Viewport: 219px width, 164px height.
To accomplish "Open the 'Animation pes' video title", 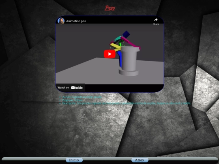I will coord(76,21).
